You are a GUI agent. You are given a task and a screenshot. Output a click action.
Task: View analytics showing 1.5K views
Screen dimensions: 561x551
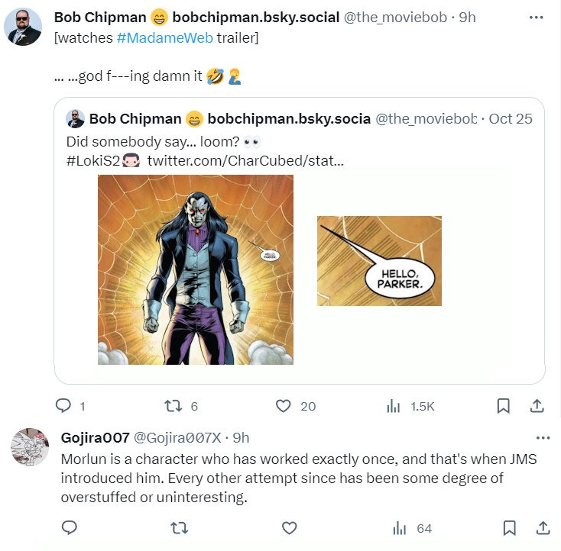coord(394,406)
